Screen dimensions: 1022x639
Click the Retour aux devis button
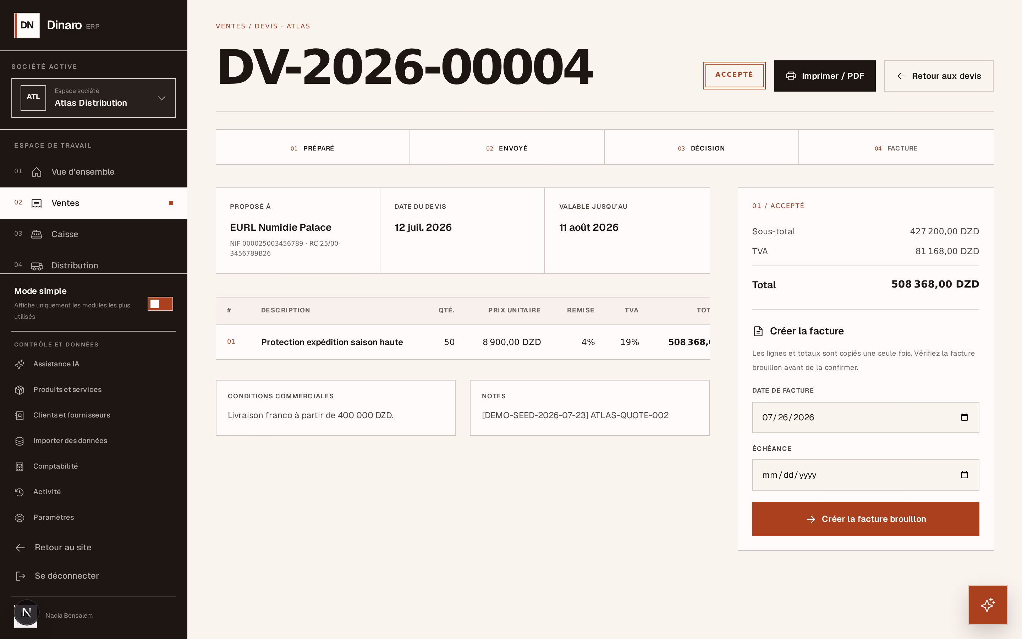[x=939, y=76]
